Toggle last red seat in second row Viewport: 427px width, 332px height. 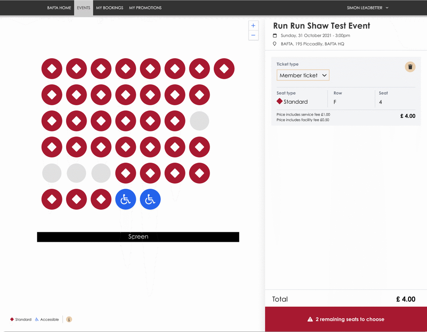tap(200, 95)
